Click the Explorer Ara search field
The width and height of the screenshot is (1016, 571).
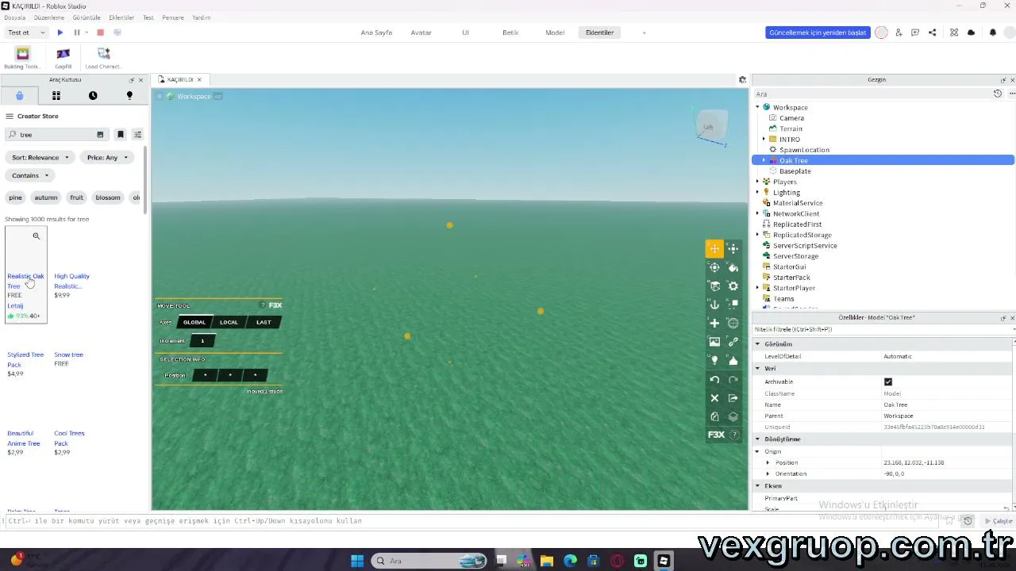pos(872,94)
